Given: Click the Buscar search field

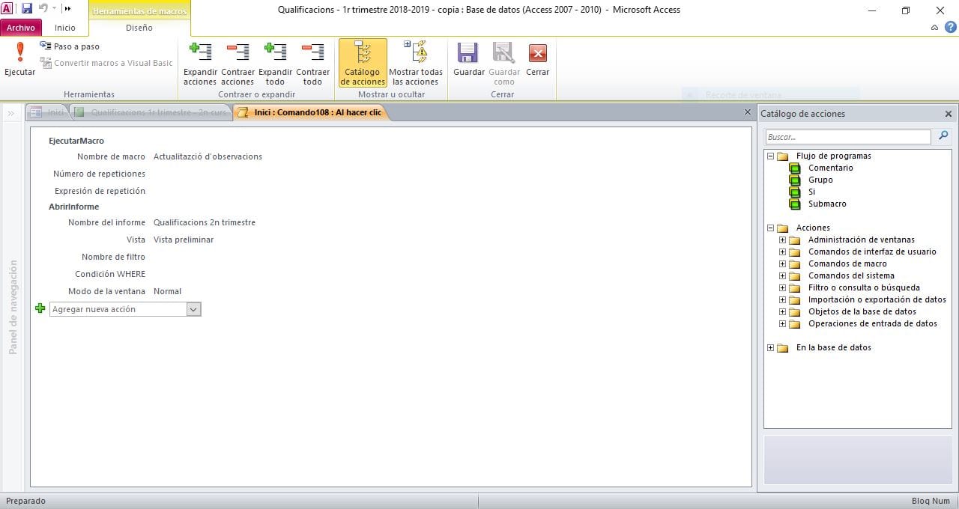Looking at the screenshot, I should 847,137.
